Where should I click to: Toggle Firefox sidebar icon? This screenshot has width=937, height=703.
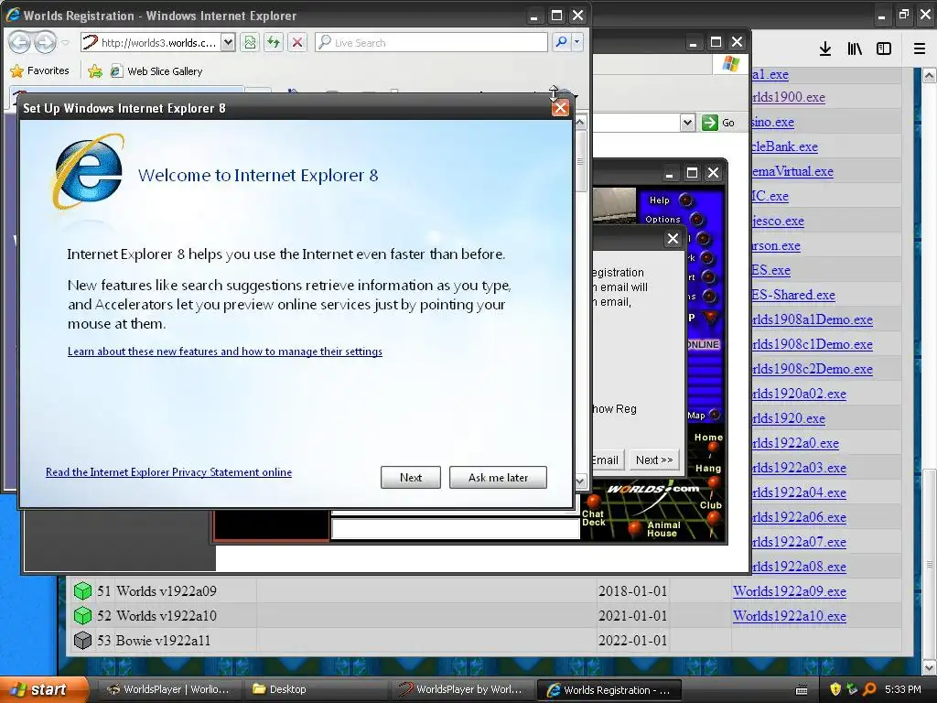[x=884, y=49]
